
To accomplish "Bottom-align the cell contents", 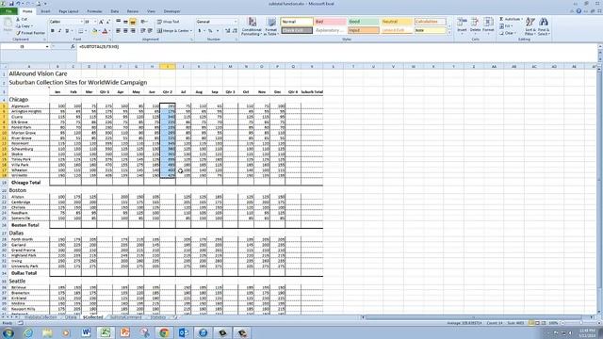I will [x=133, y=22].
